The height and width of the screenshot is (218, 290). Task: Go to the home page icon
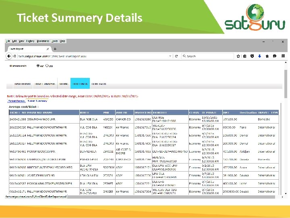point(267,56)
